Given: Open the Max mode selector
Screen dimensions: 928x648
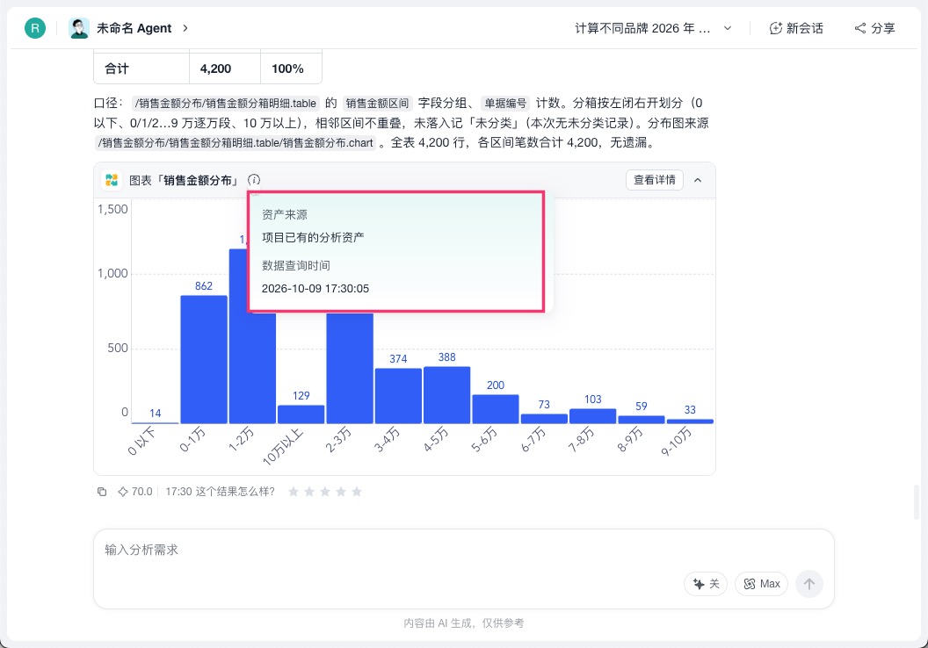Looking at the screenshot, I should click(x=761, y=584).
